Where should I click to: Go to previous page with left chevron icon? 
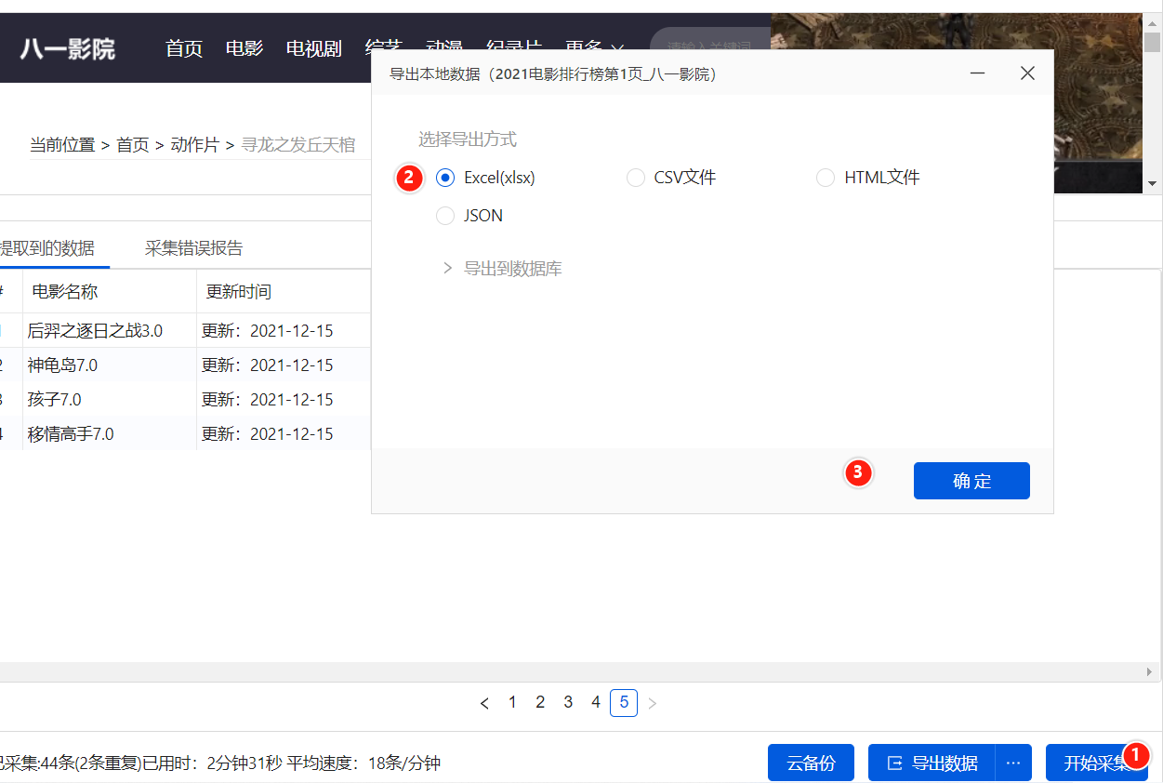pyautogui.click(x=484, y=702)
